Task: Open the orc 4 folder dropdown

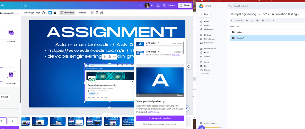Action: pyautogui.click(x=298, y=14)
